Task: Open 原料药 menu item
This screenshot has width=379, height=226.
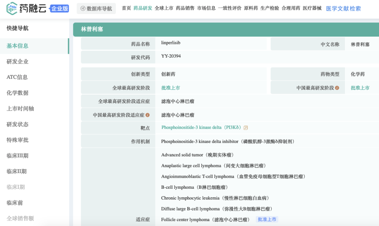Action: [x=251, y=8]
